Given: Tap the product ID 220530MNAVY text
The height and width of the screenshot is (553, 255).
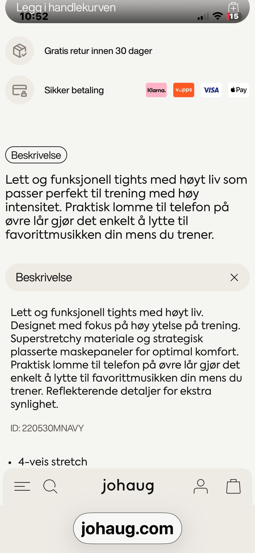Looking at the screenshot, I should click(47, 428).
